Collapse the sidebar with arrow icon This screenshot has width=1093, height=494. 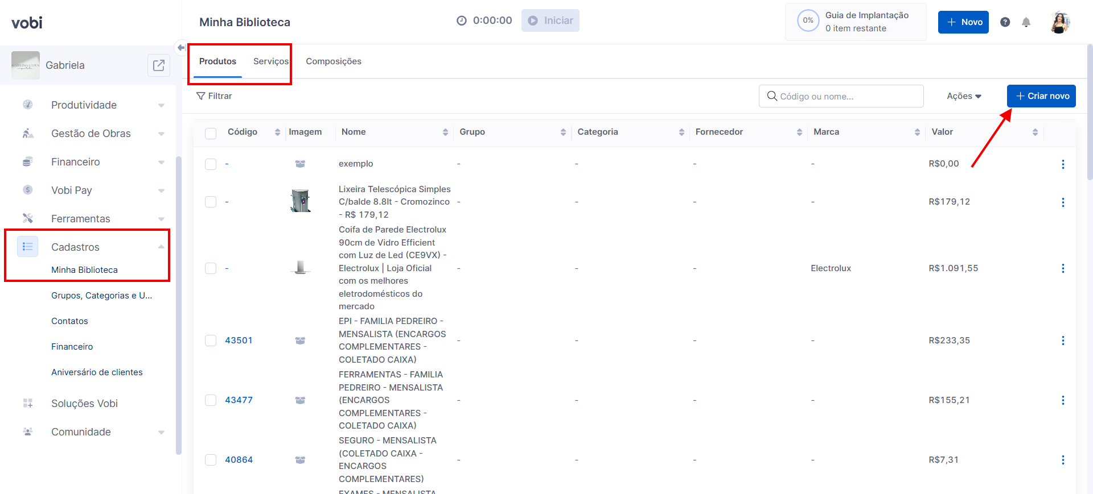[x=181, y=48]
